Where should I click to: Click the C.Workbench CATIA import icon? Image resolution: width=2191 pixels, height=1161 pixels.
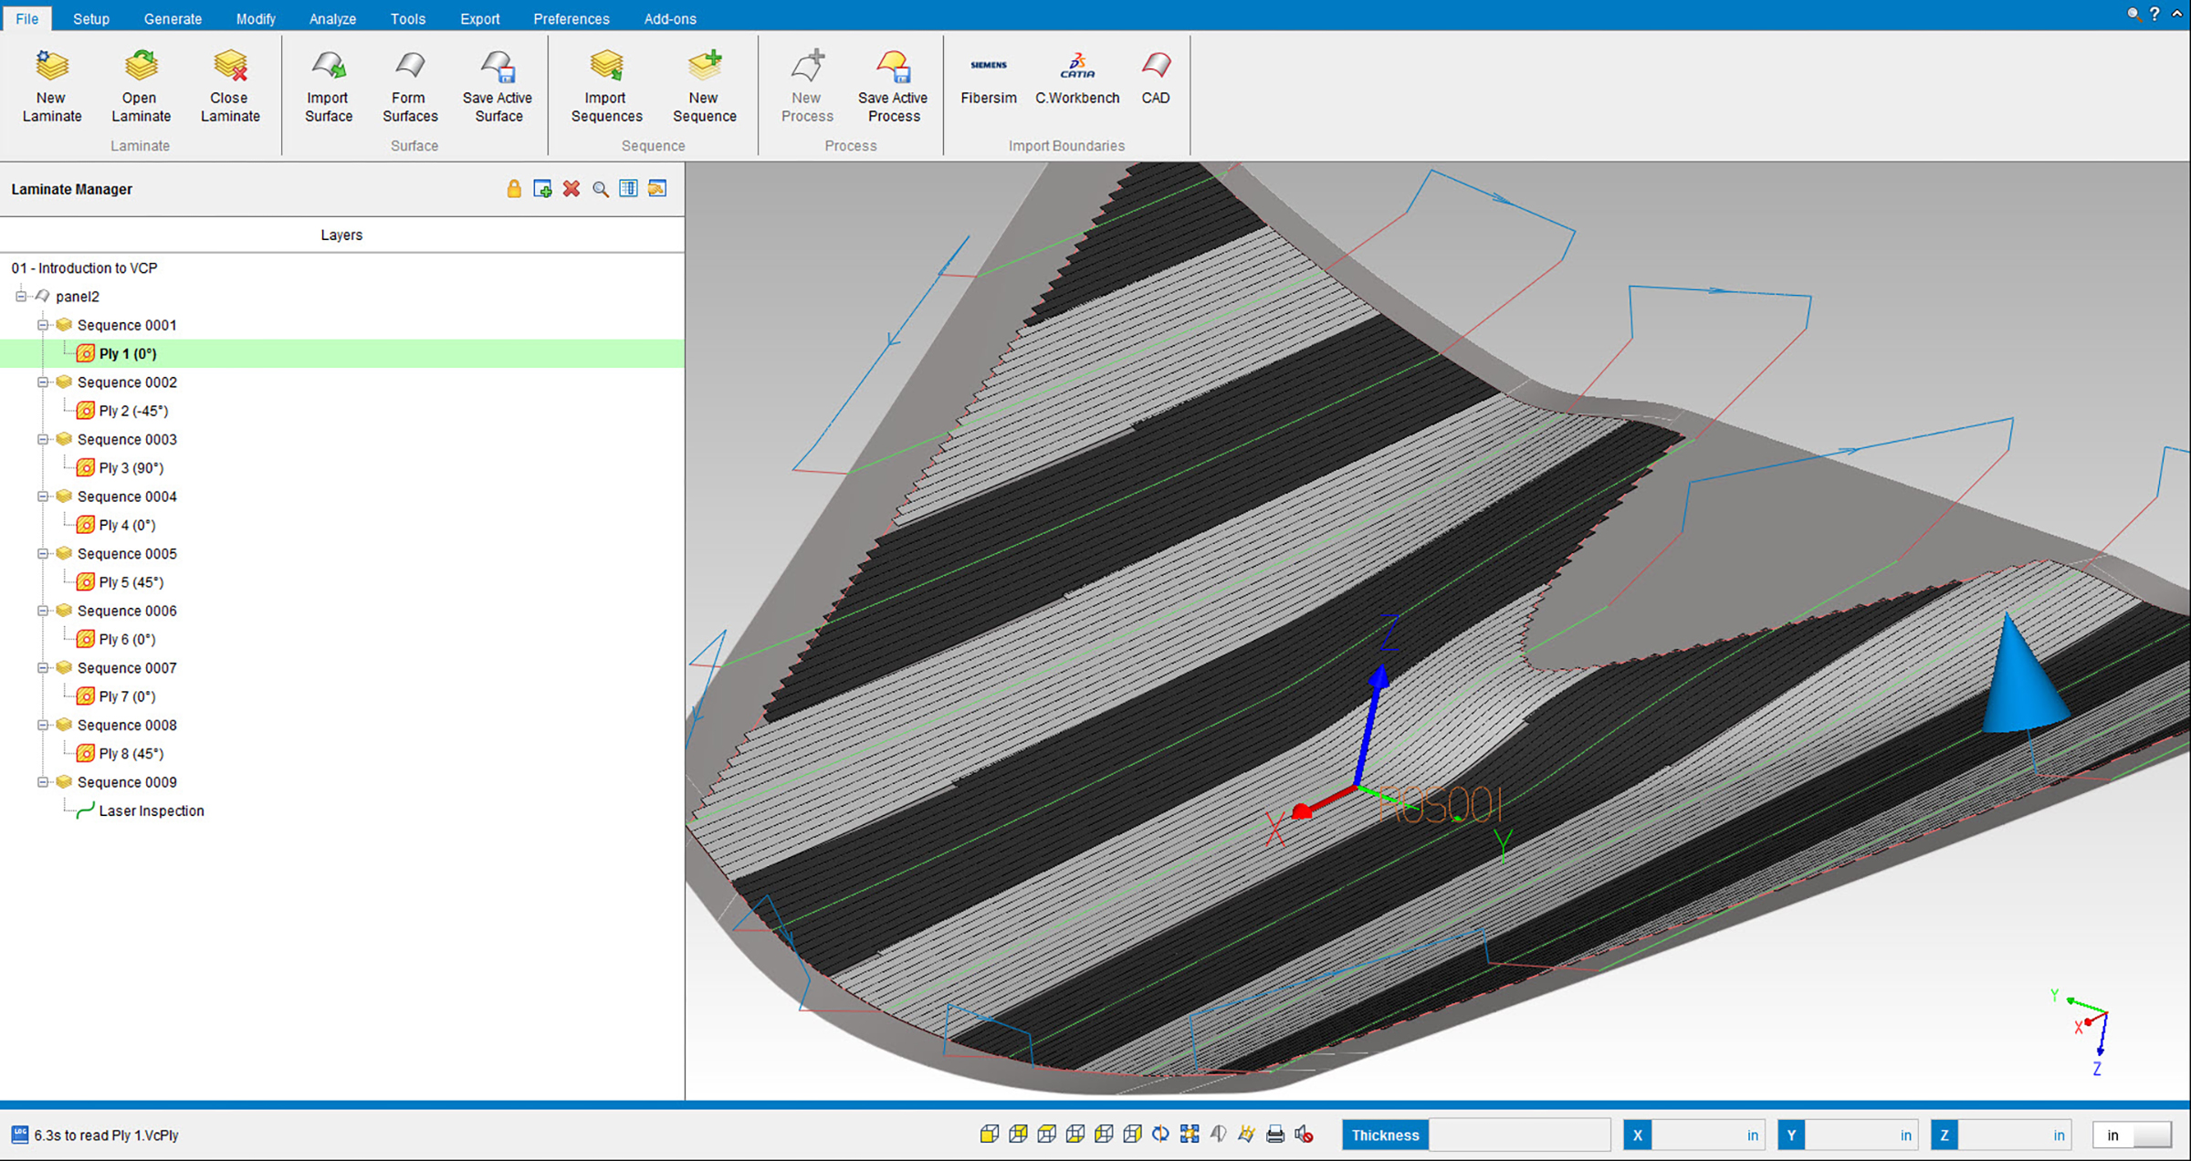tap(1076, 67)
